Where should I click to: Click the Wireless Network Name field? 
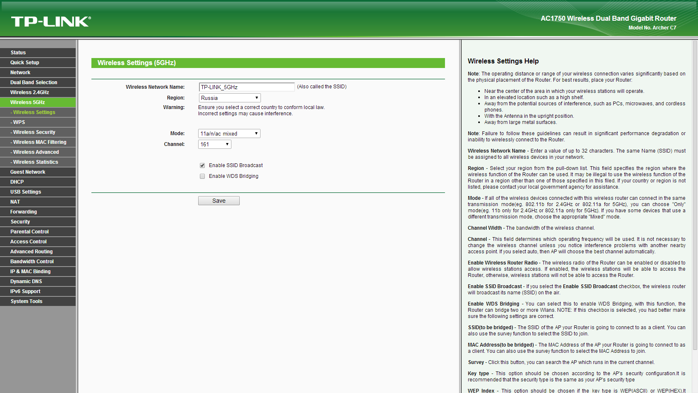246,87
